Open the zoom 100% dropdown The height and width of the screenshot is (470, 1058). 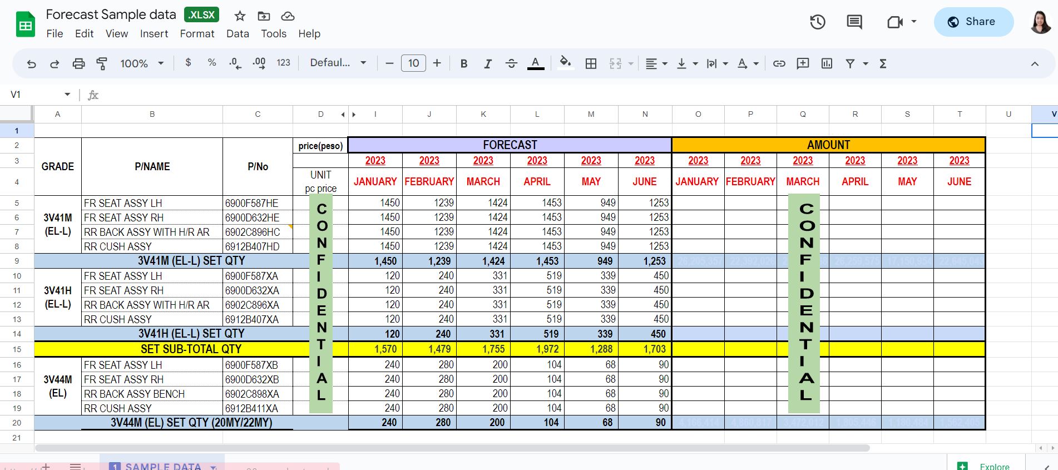click(x=142, y=63)
